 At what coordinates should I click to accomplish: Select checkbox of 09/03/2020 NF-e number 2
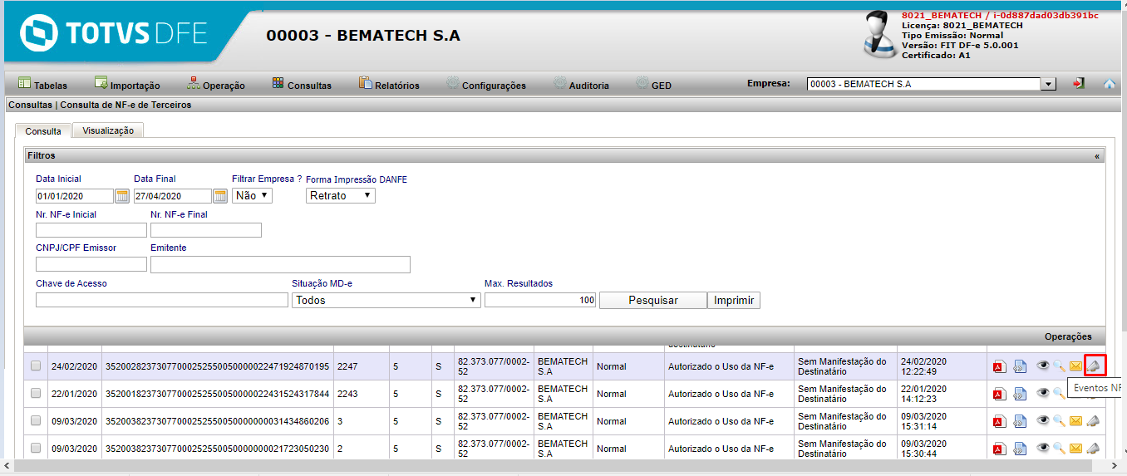pos(36,449)
